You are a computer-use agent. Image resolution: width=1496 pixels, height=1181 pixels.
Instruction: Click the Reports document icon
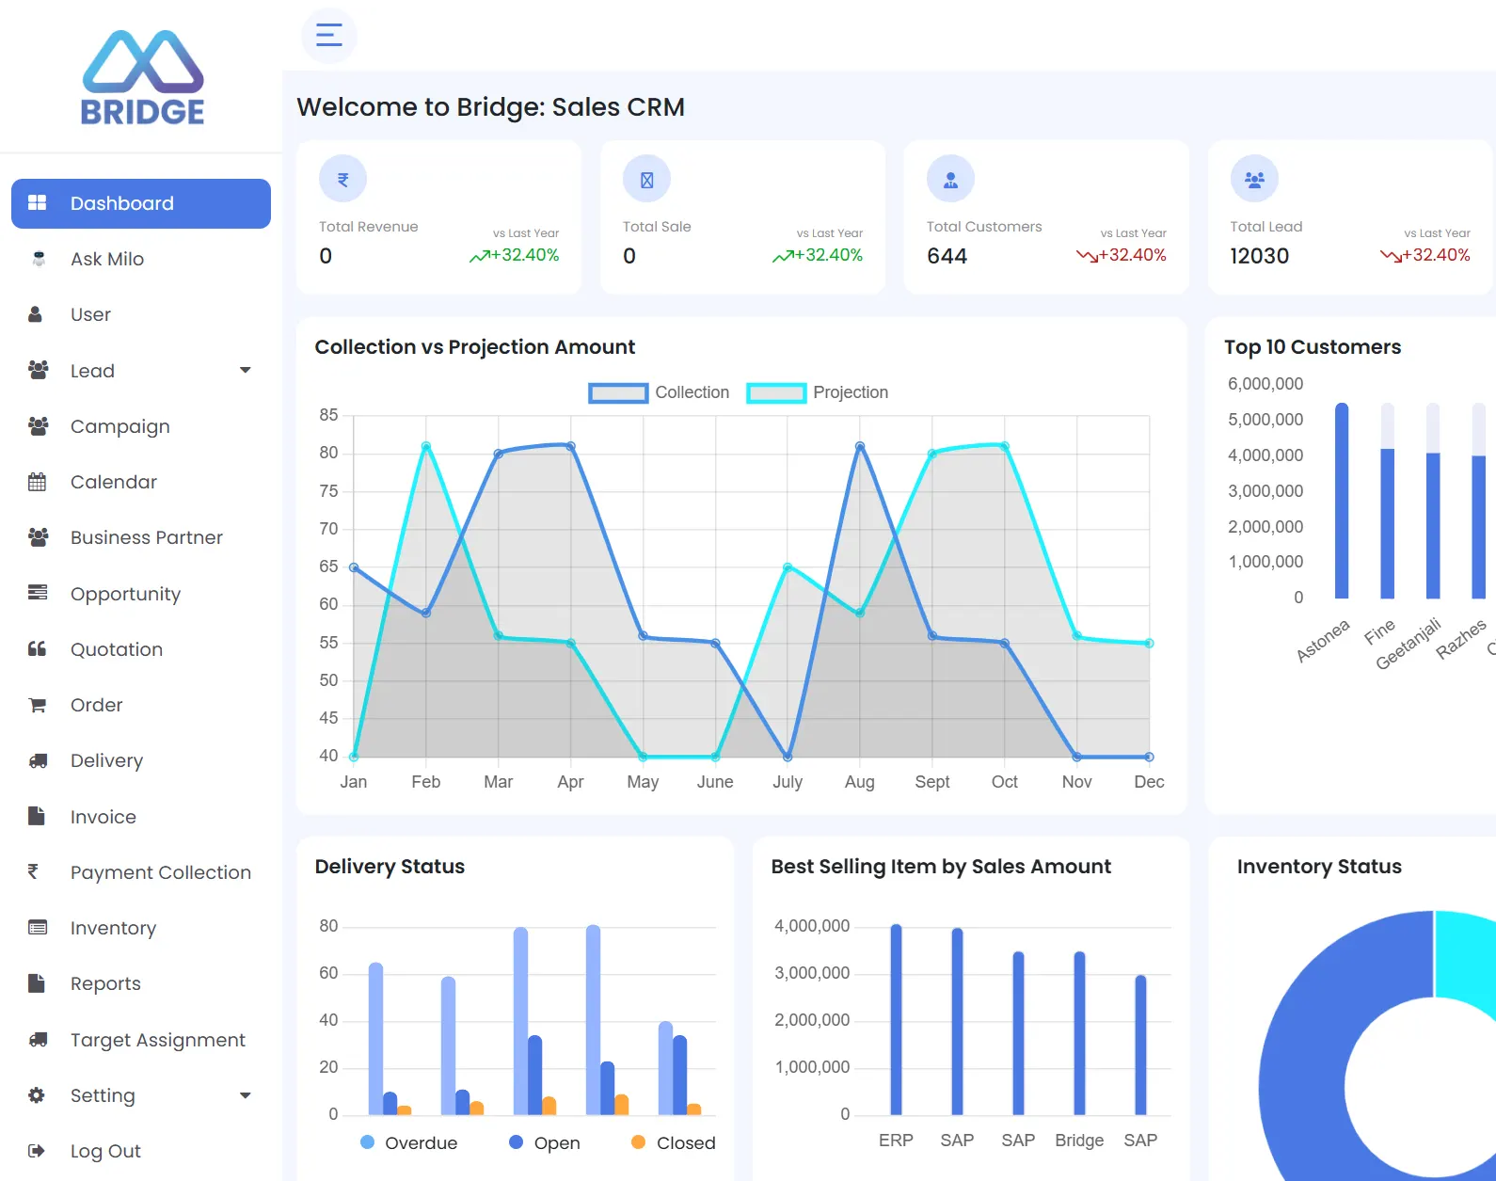36,983
